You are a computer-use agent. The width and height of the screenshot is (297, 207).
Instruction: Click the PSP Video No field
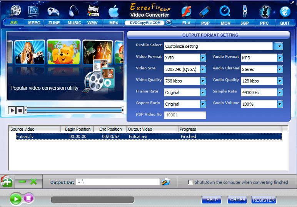click(185, 115)
